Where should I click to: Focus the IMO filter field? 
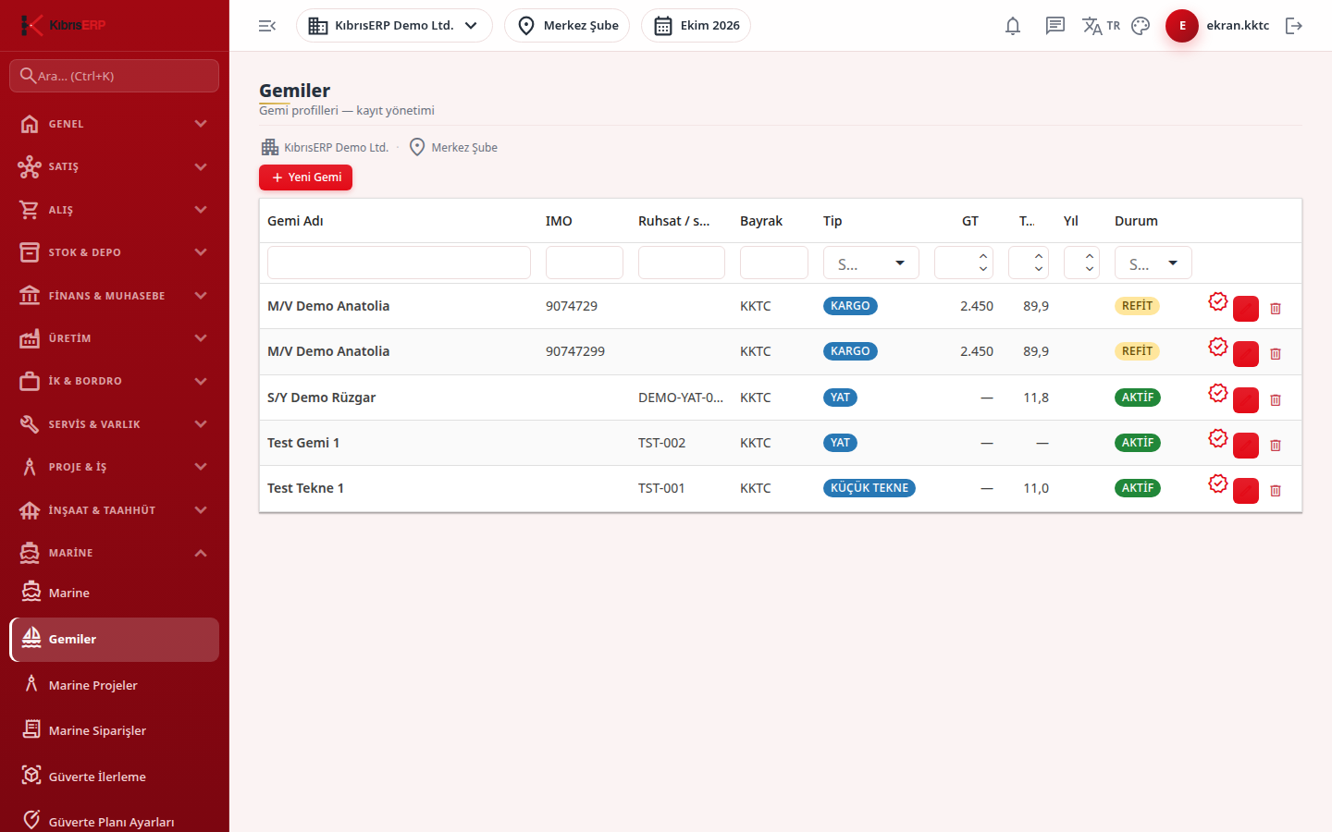tap(585, 263)
